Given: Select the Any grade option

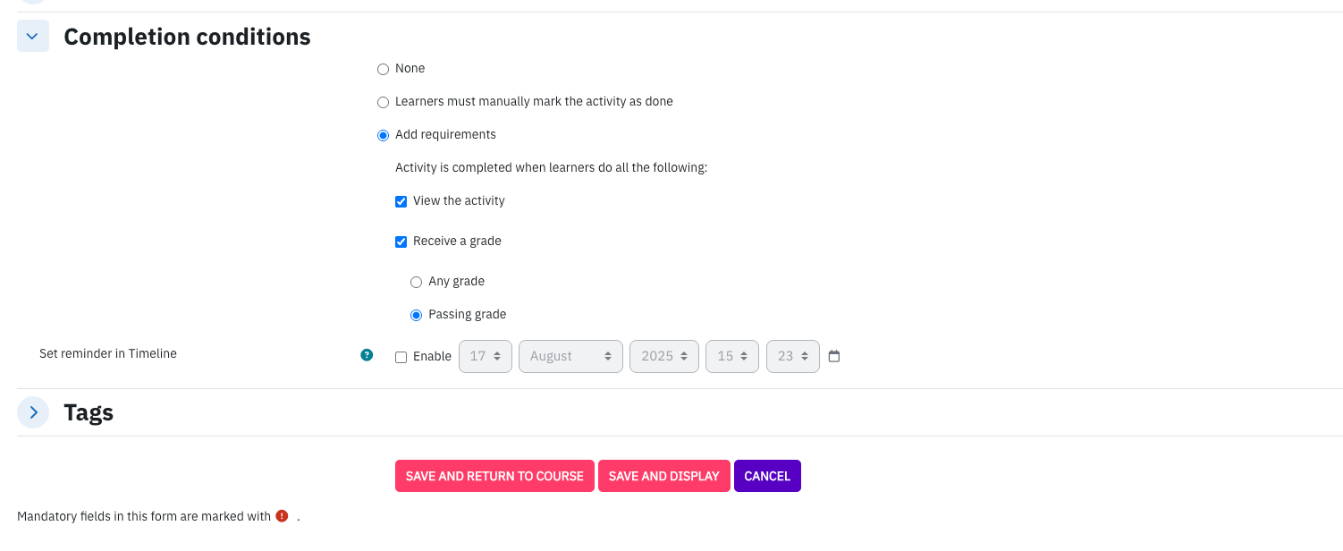Looking at the screenshot, I should click(416, 282).
